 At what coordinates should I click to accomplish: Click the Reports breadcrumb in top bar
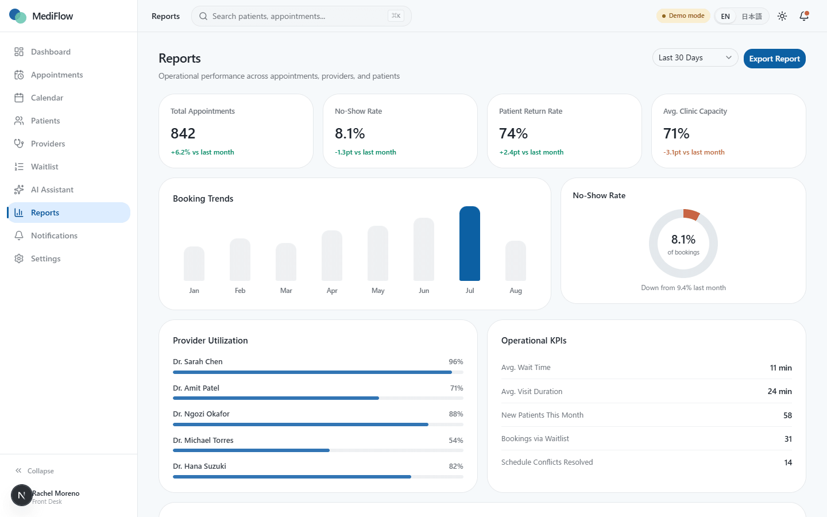pyautogui.click(x=165, y=16)
